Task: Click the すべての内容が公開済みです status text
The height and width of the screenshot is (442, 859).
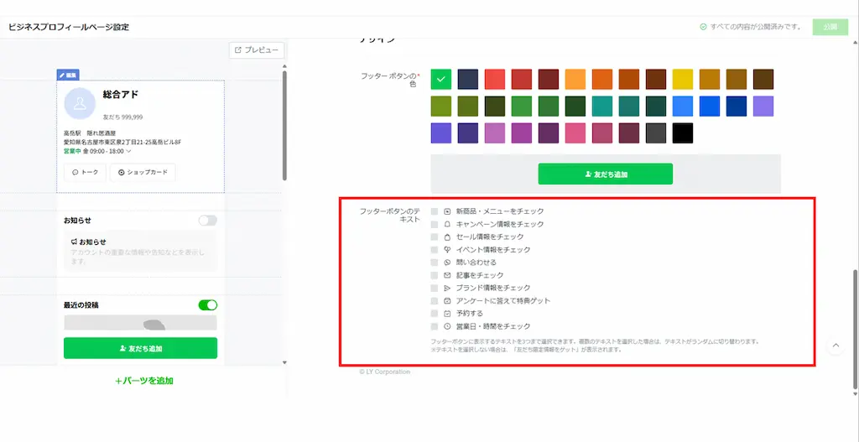Action: click(x=756, y=27)
